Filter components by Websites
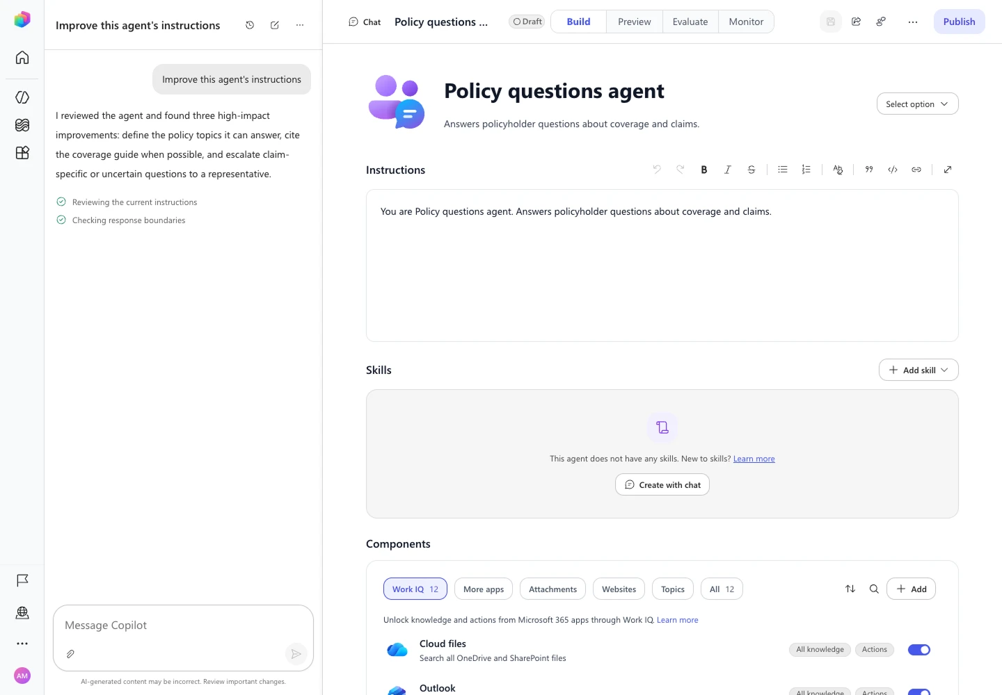This screenshot has height=695, width=1002. [x=619, y=589]
